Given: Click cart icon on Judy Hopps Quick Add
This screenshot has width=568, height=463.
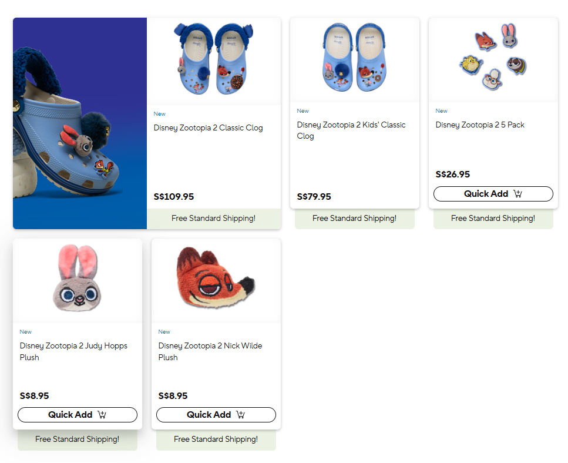Looking at the screenshot, I should (x=102, y=415).
